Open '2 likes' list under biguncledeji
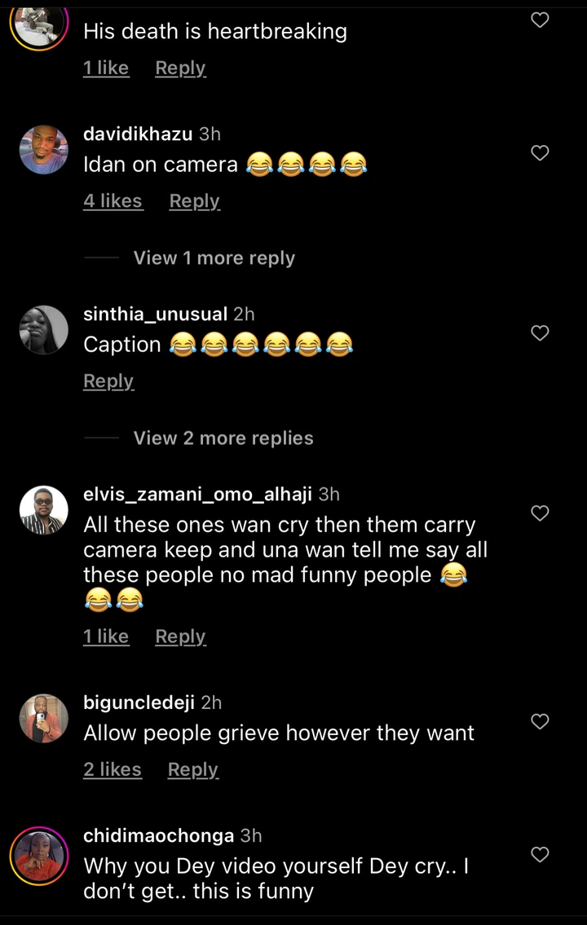This screenshot has height=925, width=587. (x=113, y=769)
